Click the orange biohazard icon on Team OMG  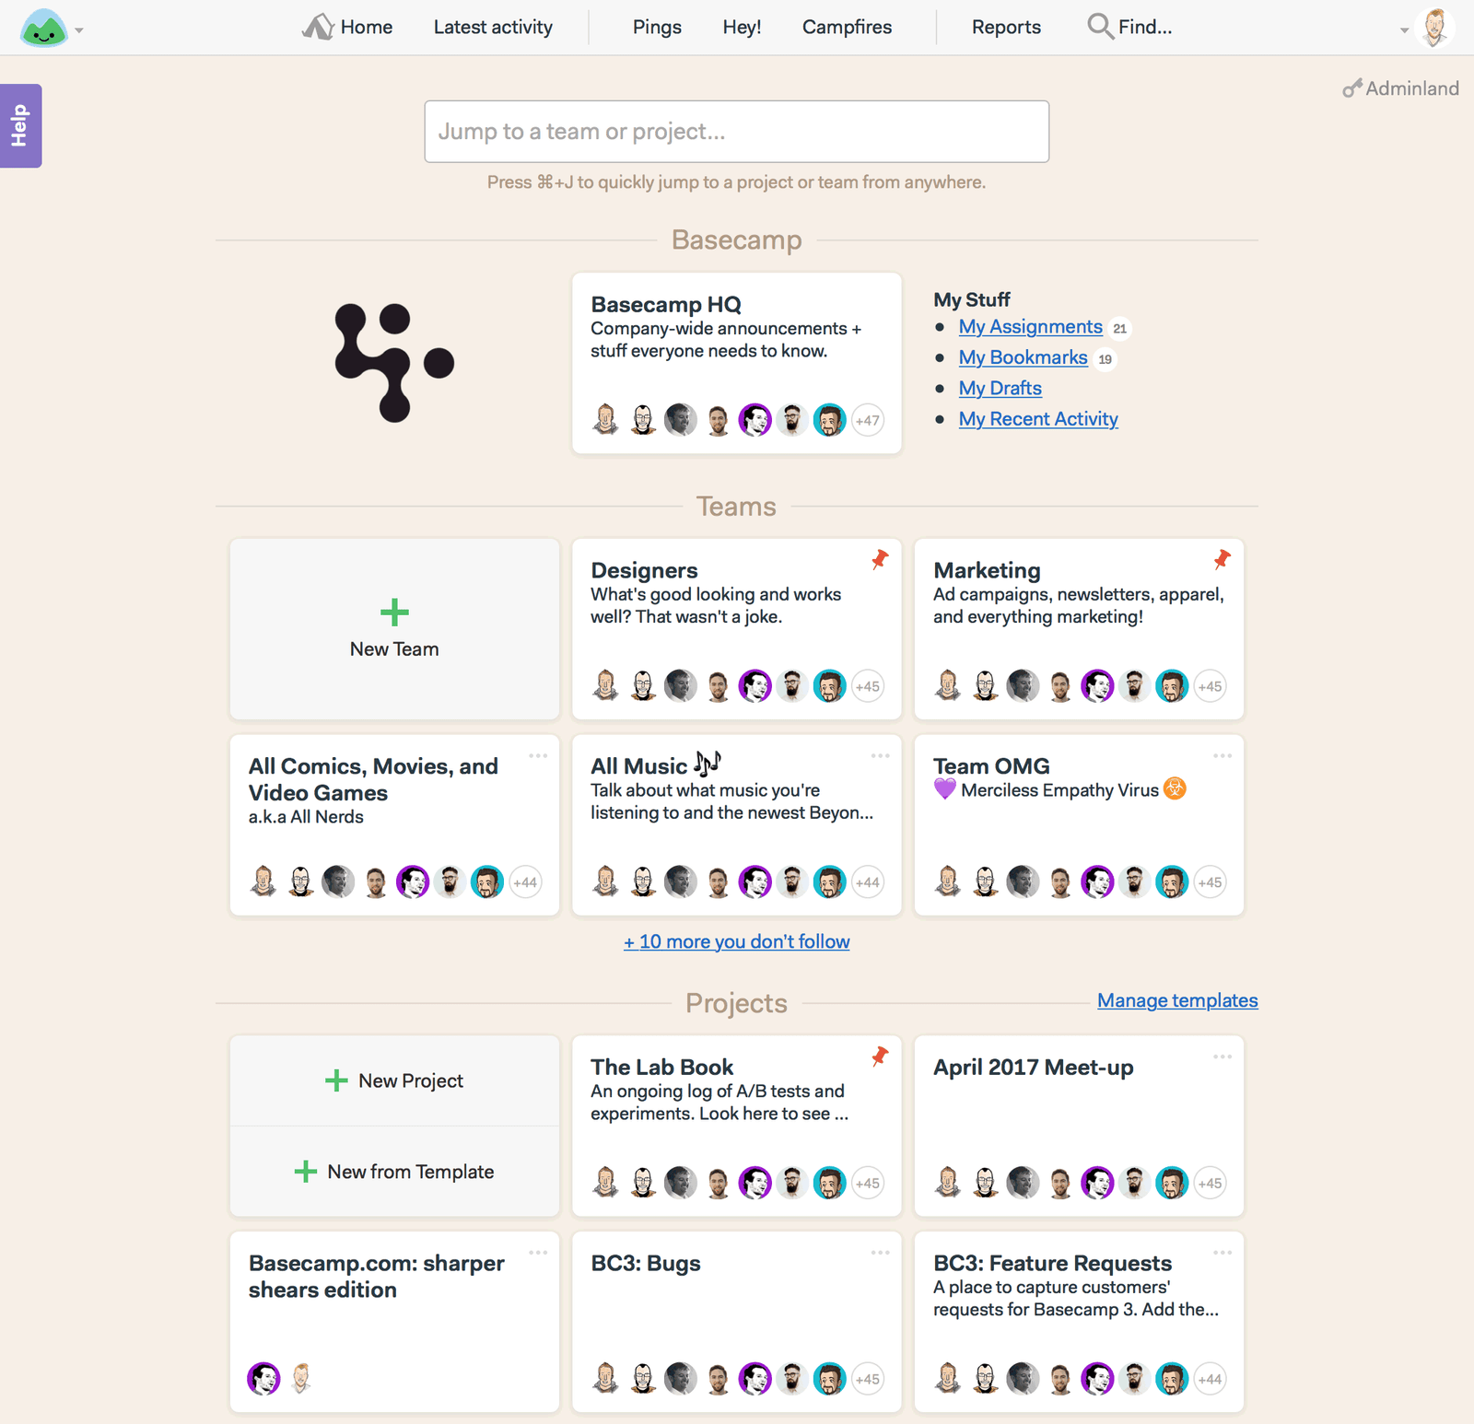point(1175,789)
